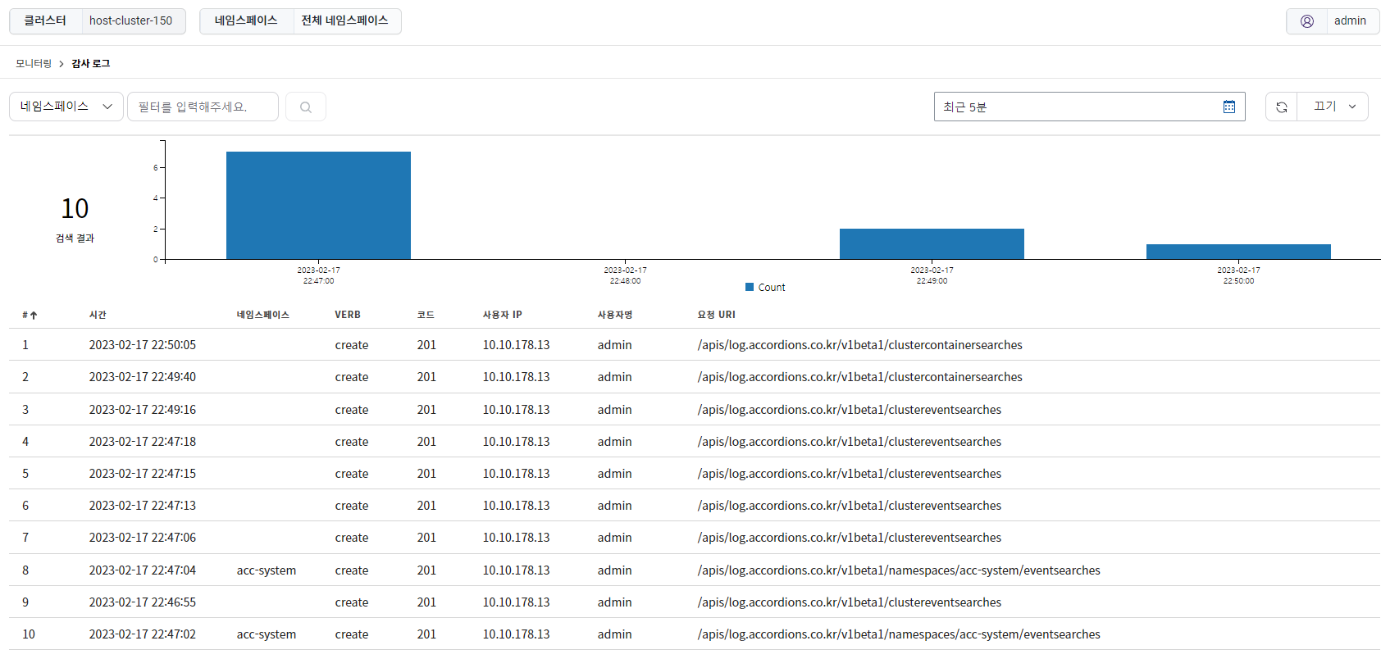Click the 사용자 IP column header

tap(503, 315)
